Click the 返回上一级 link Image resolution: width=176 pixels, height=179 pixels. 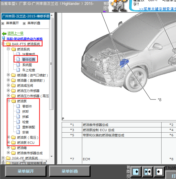coord(15,33)
